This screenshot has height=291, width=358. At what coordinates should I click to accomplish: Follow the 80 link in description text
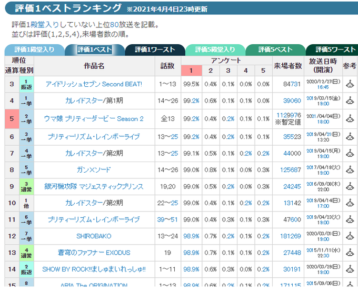(114, 24)
